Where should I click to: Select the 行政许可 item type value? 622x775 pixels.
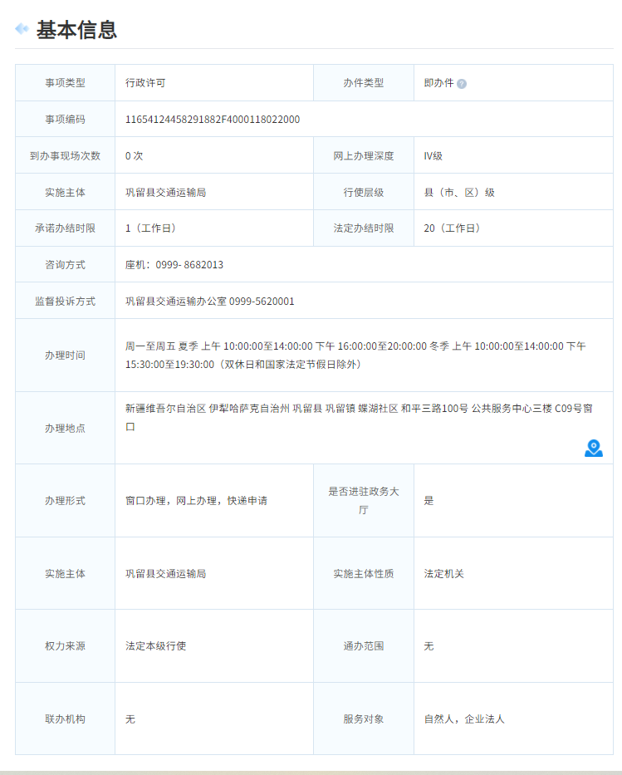pyautogui.click(x=145, y=83)
